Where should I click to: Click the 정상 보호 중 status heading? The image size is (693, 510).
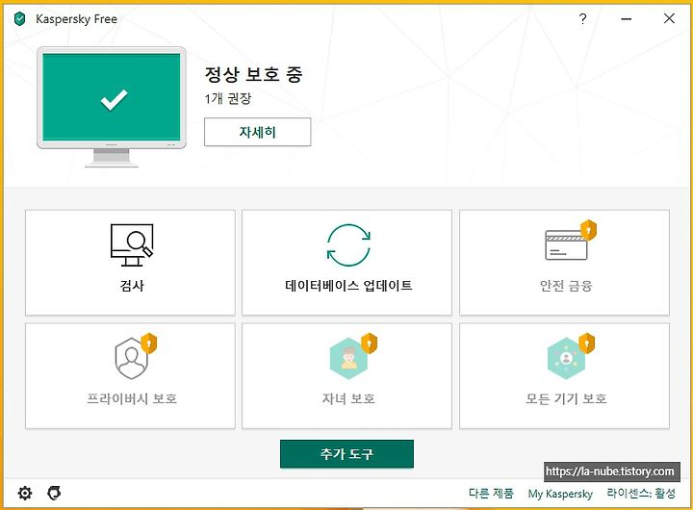pos(254,74)
